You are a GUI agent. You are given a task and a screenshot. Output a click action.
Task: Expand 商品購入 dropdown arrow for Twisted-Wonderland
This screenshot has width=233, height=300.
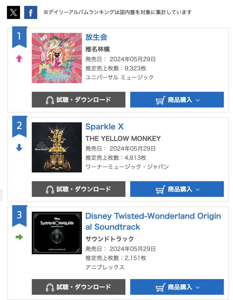(x=198, y=287)
